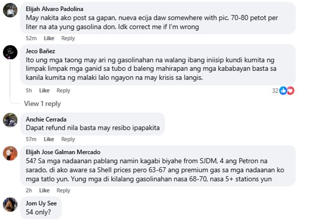Image resolution: width=310 pixels, height=219 pixels.
Task: Click Jeco Bañez's avatar
Action: pos(10,53)
